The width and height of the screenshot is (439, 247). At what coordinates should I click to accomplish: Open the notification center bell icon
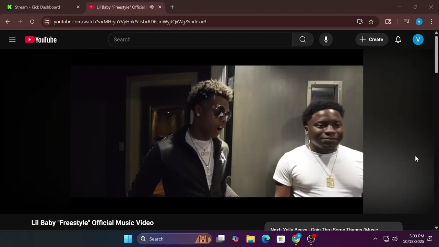tap(429, 239)
